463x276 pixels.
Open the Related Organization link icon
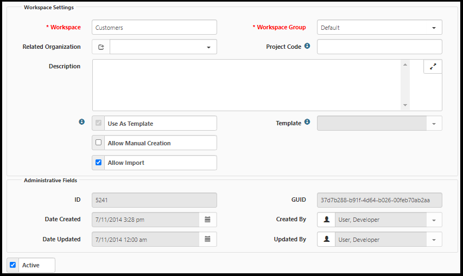coord(101,47)
